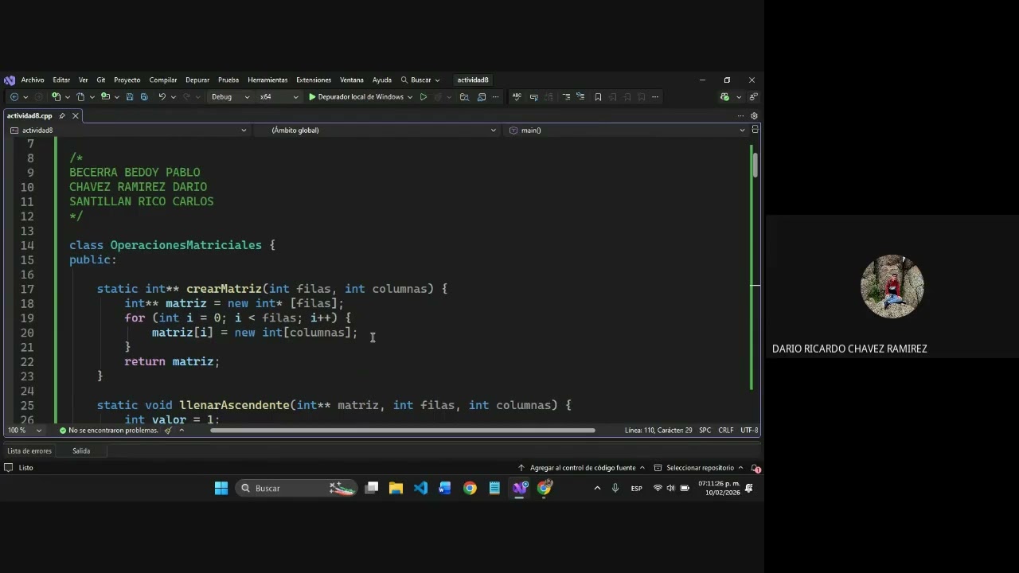Screen dimensions: 1019x573
Task: Click the SPC indentation indicator
Action: pyautogui.click(x=705, y=431)
